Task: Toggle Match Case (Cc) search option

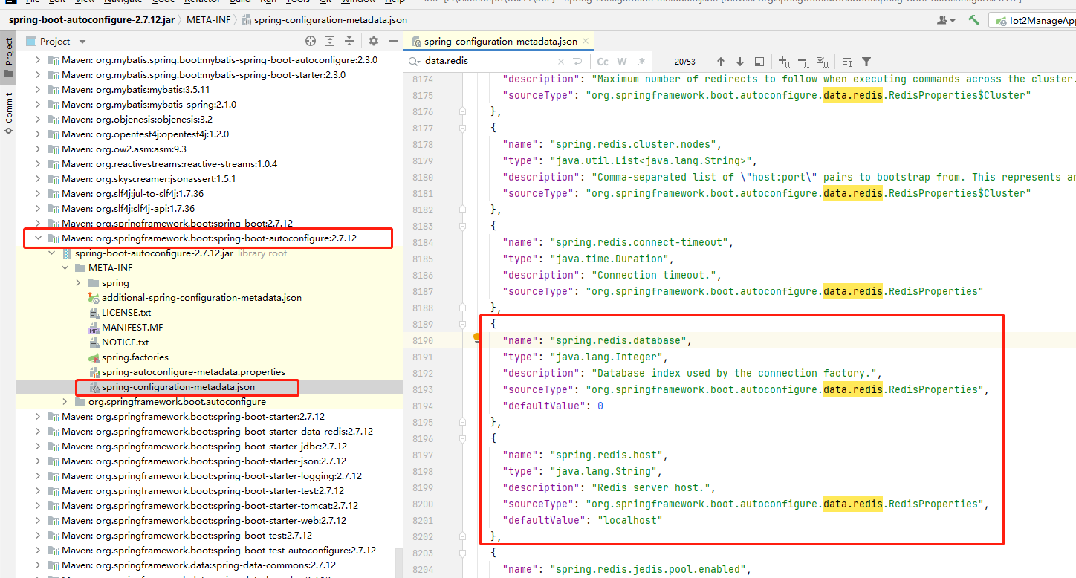Action: coord(603,62)
